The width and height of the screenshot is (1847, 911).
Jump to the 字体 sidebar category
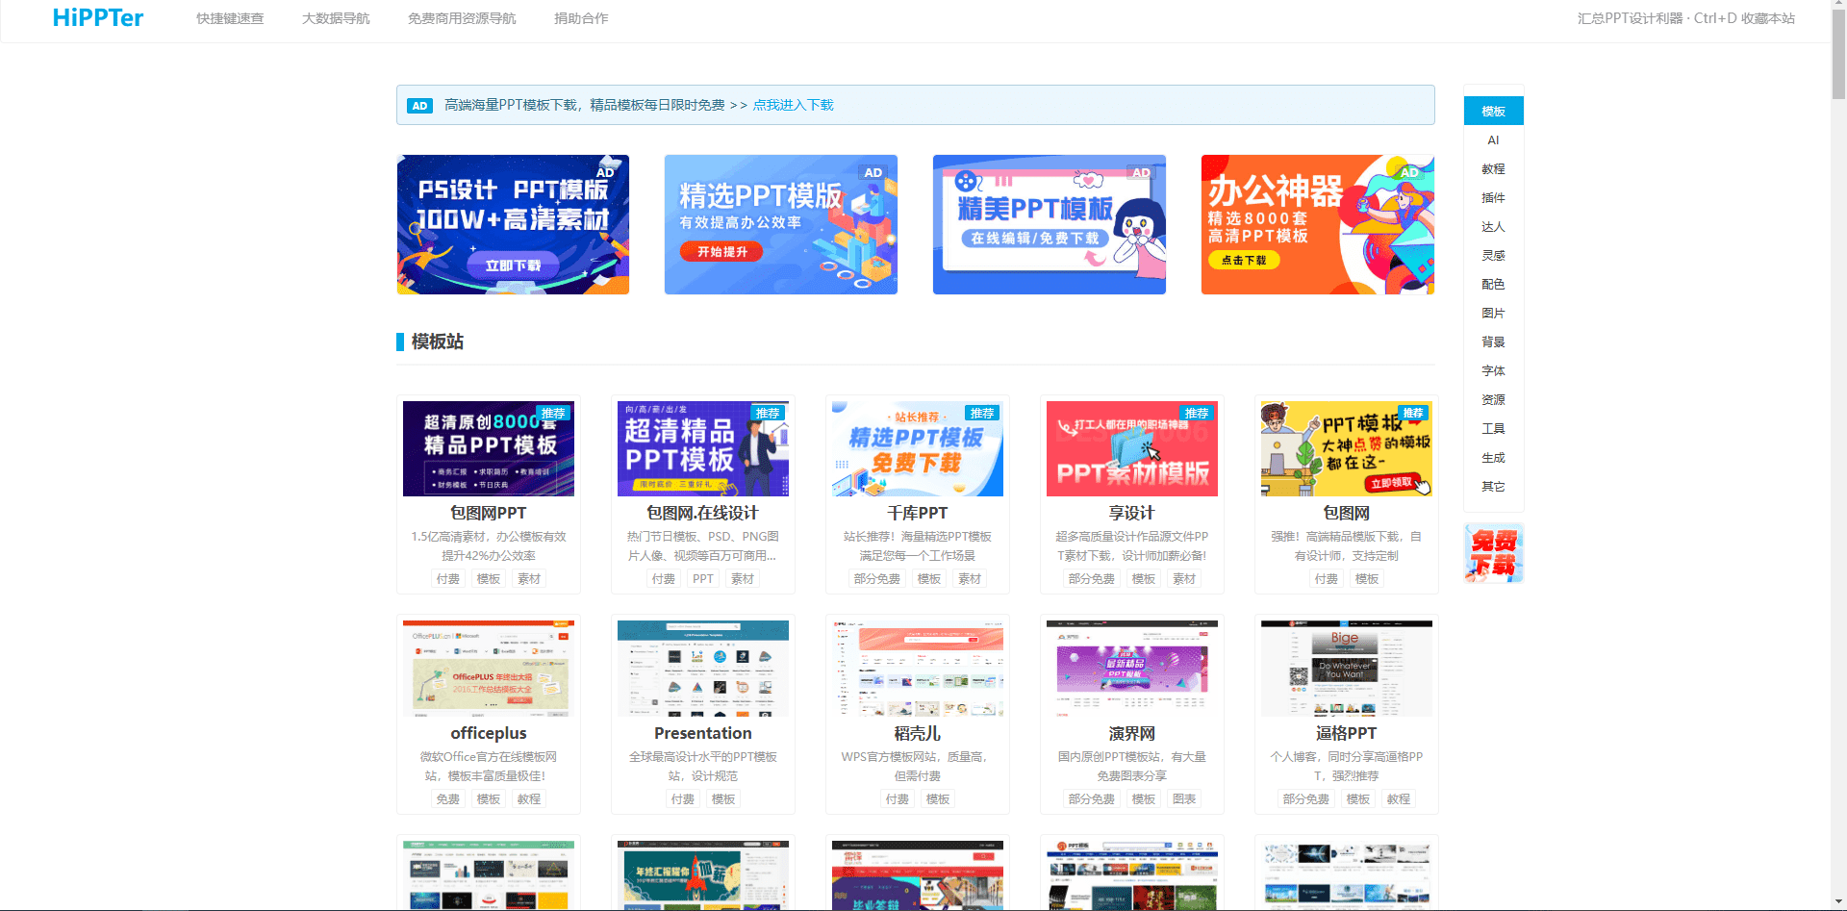point(1493,371)
